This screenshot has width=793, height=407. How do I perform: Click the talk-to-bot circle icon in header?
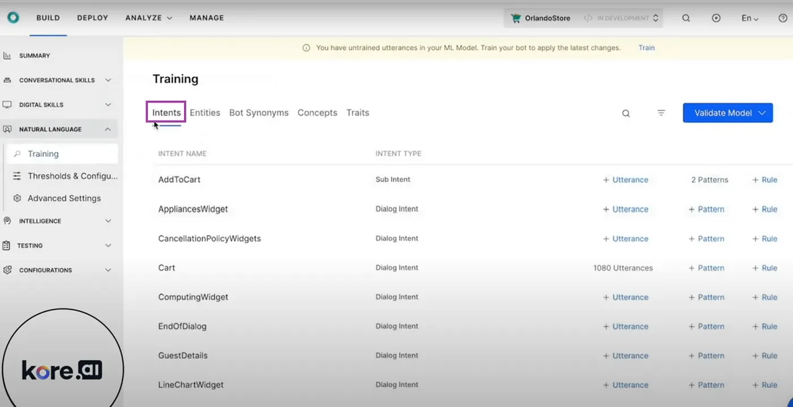(x=716, y=18)
